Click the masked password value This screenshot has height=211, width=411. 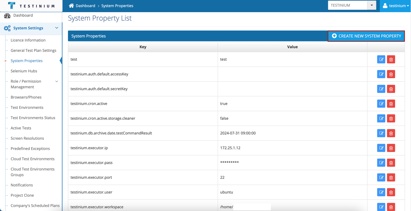pos(230,163)
